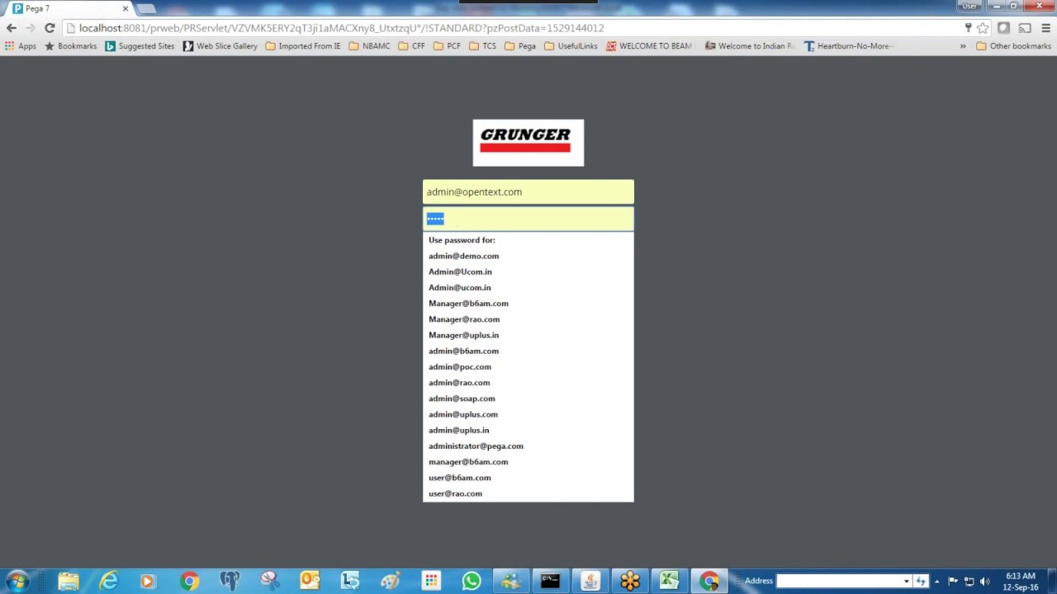Open the Imported From IE bookmarks folder
The image size is (1057, 594).
302,46
